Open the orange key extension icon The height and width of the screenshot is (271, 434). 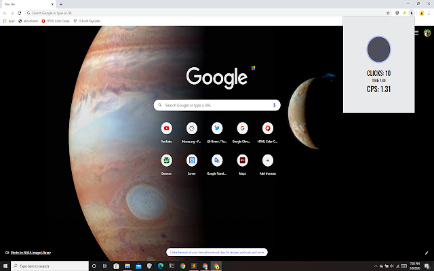click(404, 13)
